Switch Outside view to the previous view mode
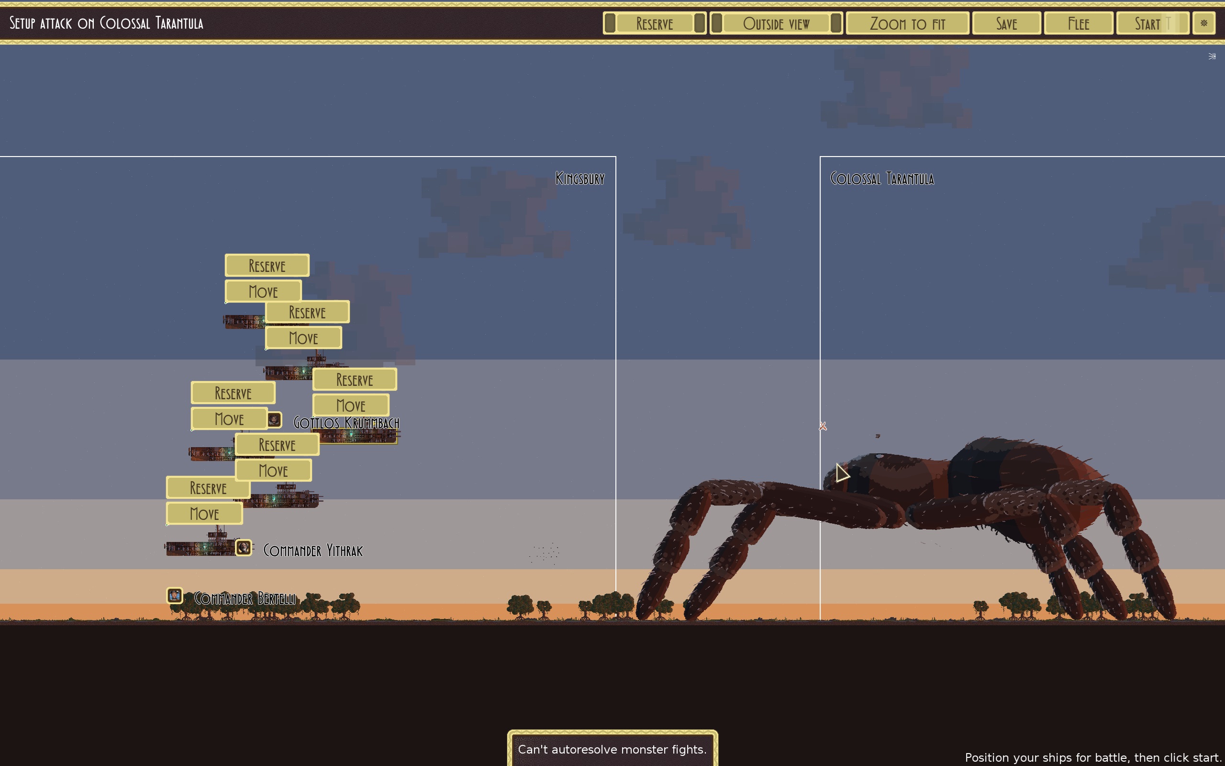The height and width of the screenshot is (766, 1225). click(717, 23)
